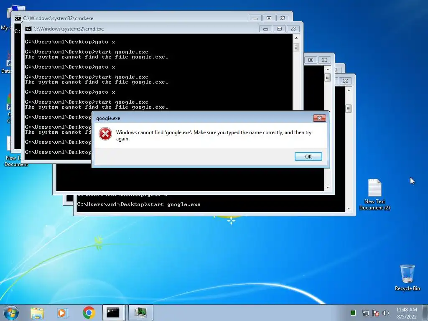This screenshot has height=321, width=428.
Task: Click the volume speaker tray icon
Action: (386, 313)
